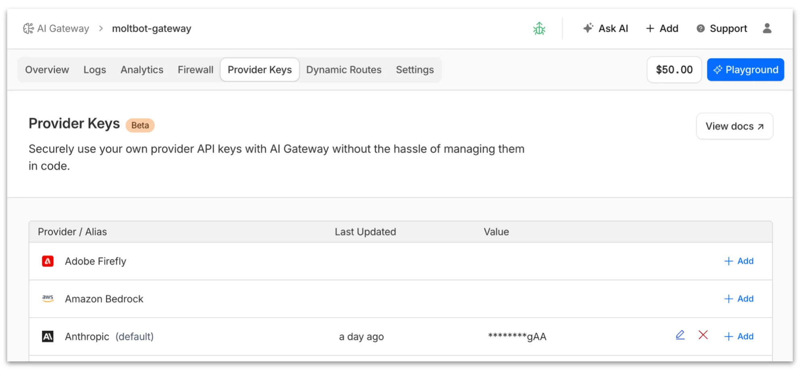Click the green bug icon in the header

click(539, 29)
